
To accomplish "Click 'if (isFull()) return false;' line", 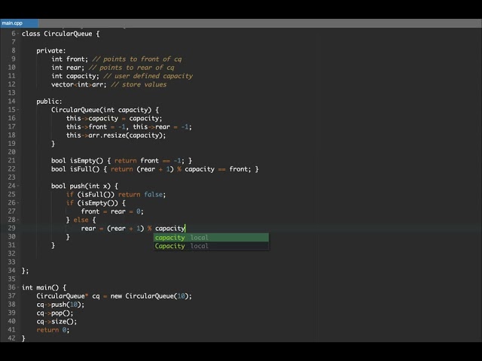I will pyautogui.click(x=116, y=194).
